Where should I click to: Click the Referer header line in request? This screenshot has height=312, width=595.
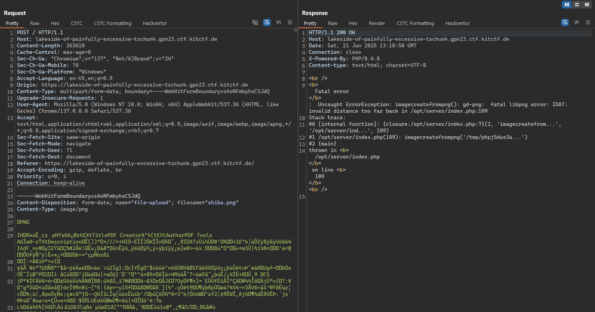tap(136, 163)
